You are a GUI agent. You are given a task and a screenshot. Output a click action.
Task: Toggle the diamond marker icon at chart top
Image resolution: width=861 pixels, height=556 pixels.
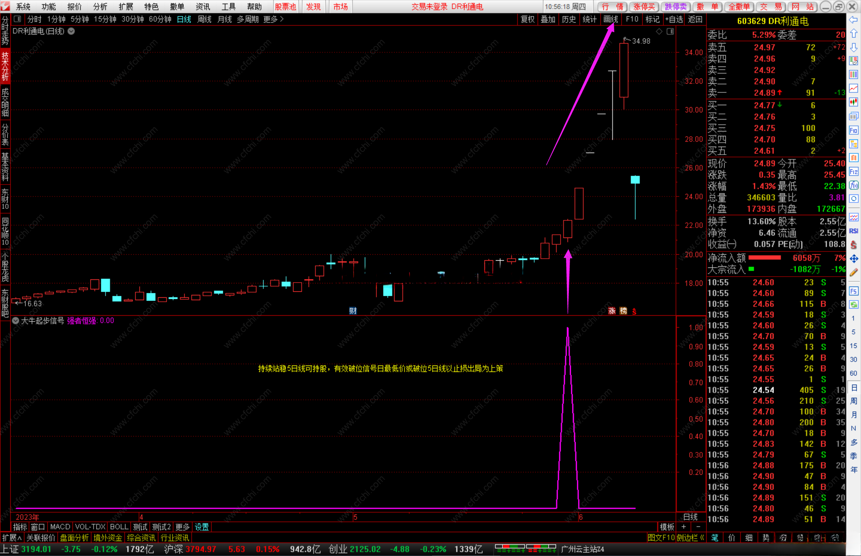click(659, 31)
